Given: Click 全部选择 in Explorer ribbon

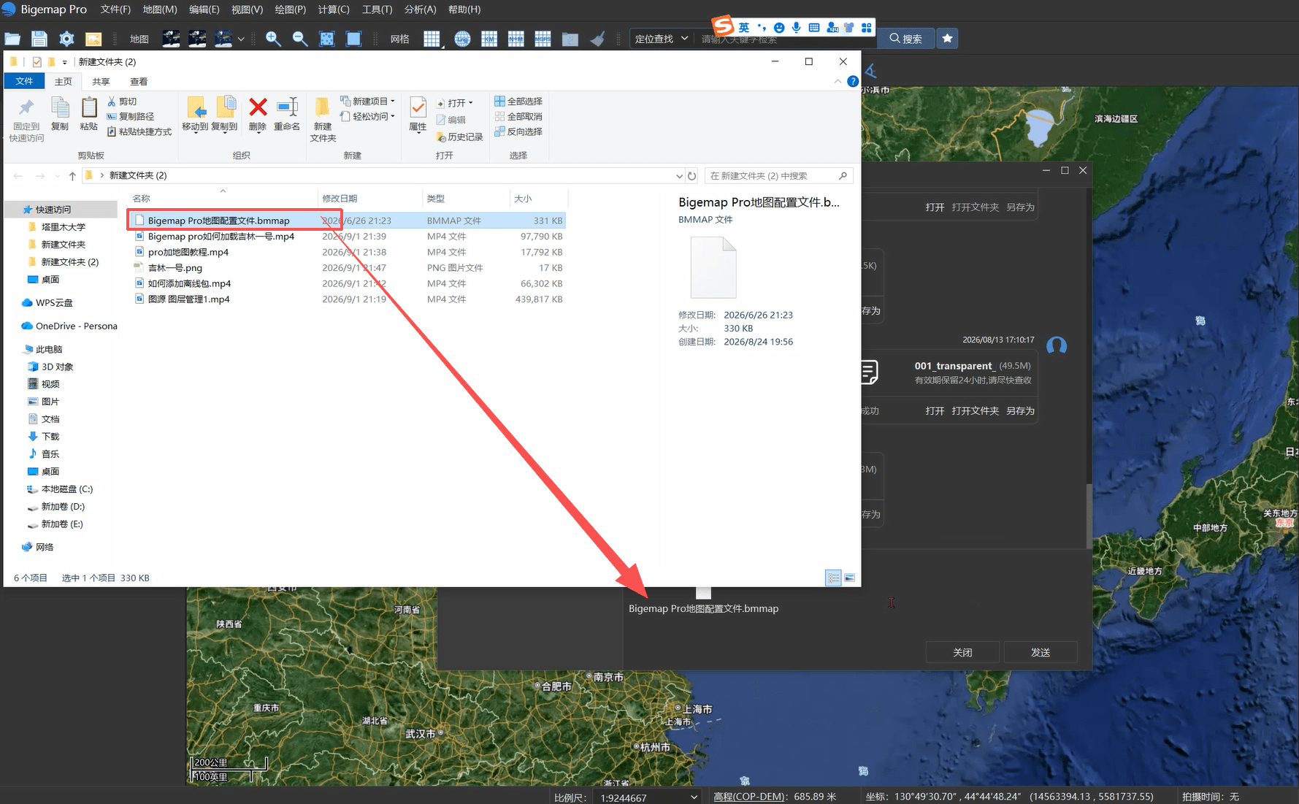Looking at the screenshot, I should point(518,102).
